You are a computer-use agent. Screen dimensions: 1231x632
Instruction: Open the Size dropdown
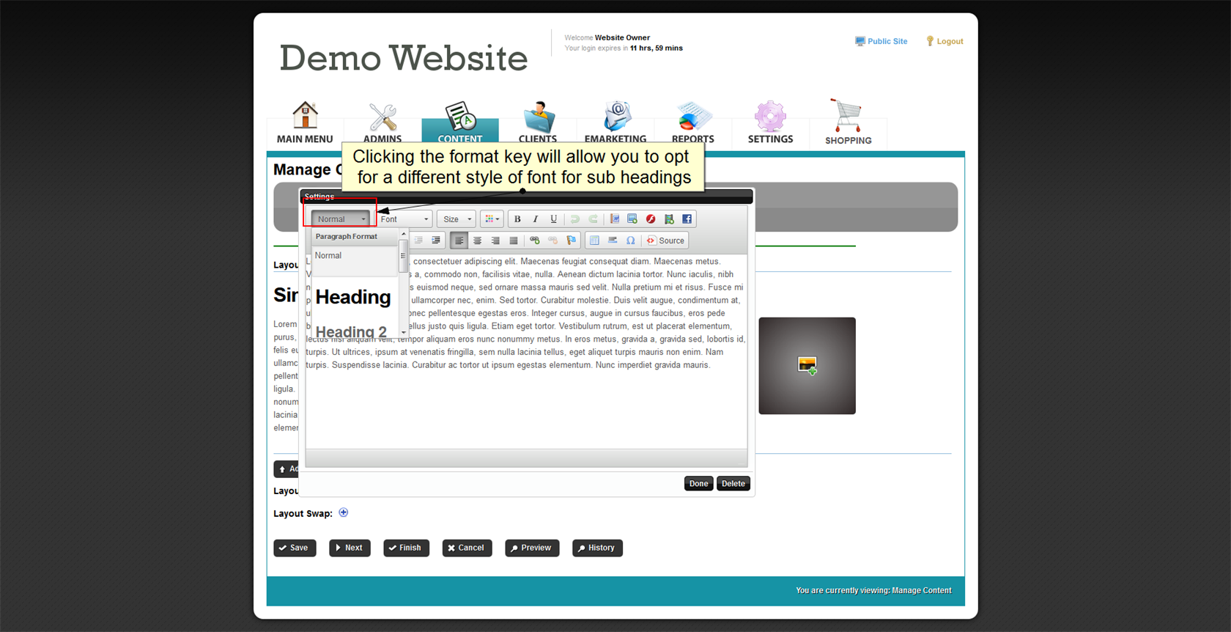coord(457,219)
